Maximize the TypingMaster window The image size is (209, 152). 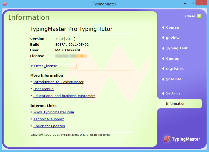(192, 3)
